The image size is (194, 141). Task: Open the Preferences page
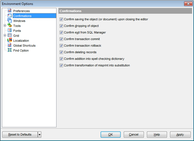tap(21, 11)
